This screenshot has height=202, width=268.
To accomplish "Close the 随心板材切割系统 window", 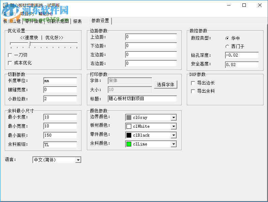I will pos(259,5).
